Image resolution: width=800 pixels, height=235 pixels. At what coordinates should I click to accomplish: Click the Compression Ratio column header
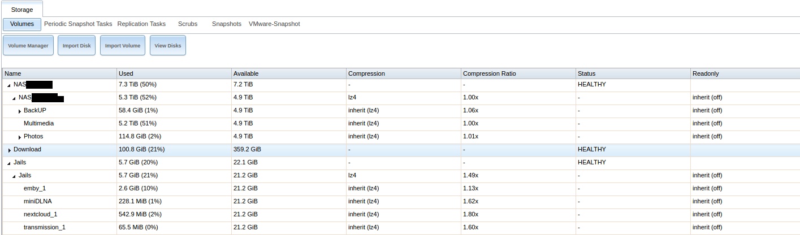pyautogui.click(x=489, y=73)
